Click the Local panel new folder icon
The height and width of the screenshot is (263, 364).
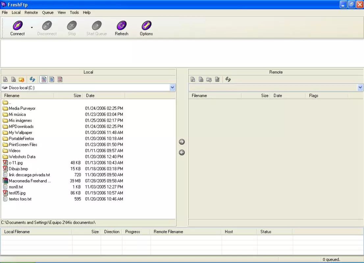[21, 80]
